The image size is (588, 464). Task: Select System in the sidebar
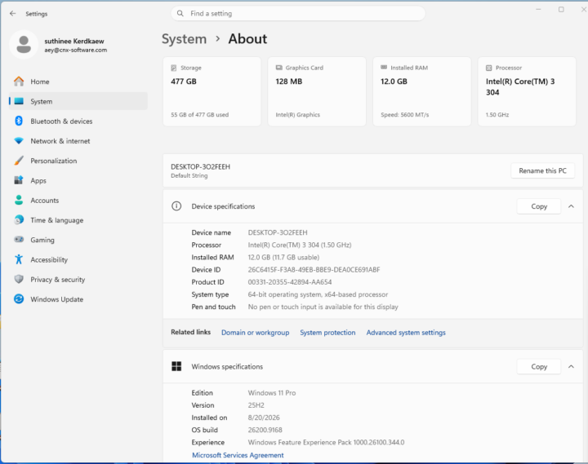[x=78, y=101]
